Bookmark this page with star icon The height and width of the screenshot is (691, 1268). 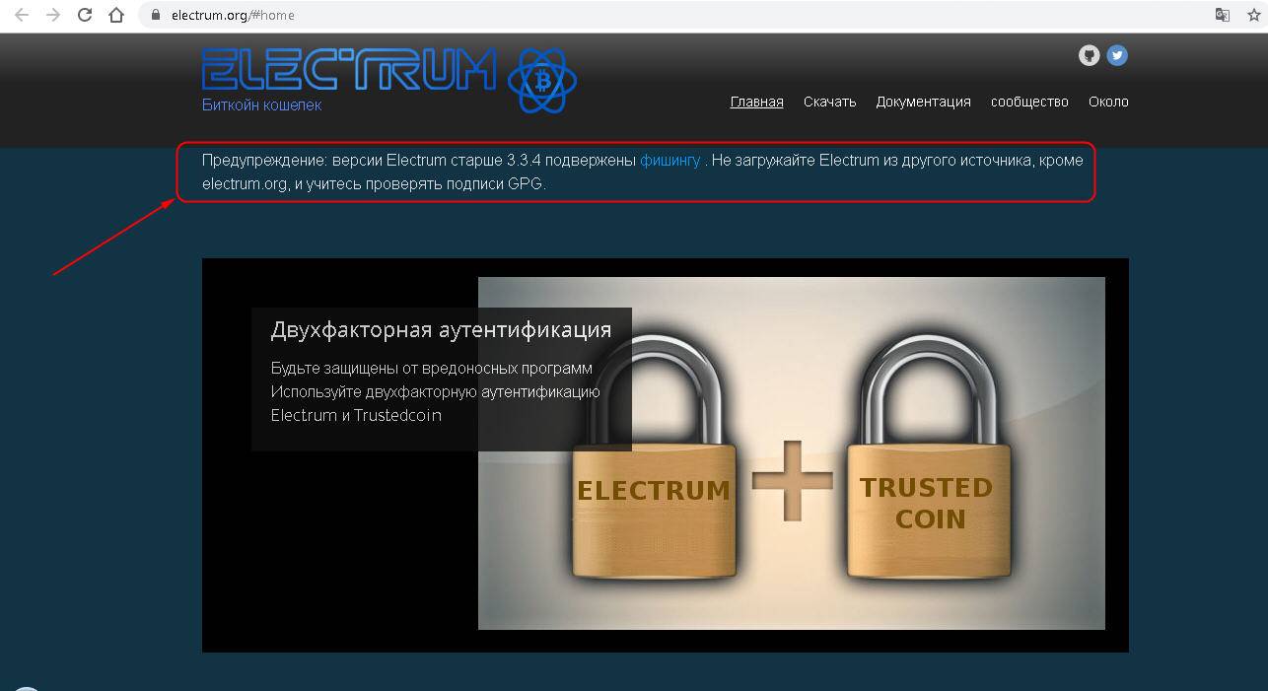click(1253, 15)
